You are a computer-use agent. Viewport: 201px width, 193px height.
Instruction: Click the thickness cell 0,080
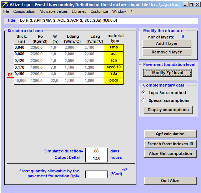click(x=22, y=54)
